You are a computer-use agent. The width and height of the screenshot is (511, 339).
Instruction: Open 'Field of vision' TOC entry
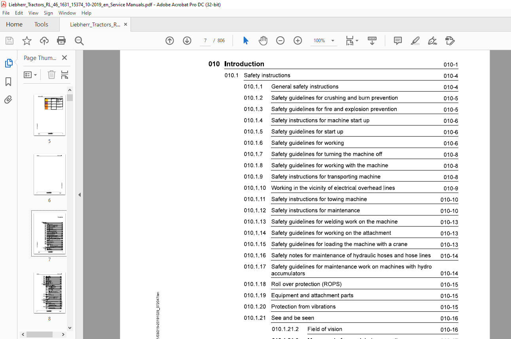325,329
